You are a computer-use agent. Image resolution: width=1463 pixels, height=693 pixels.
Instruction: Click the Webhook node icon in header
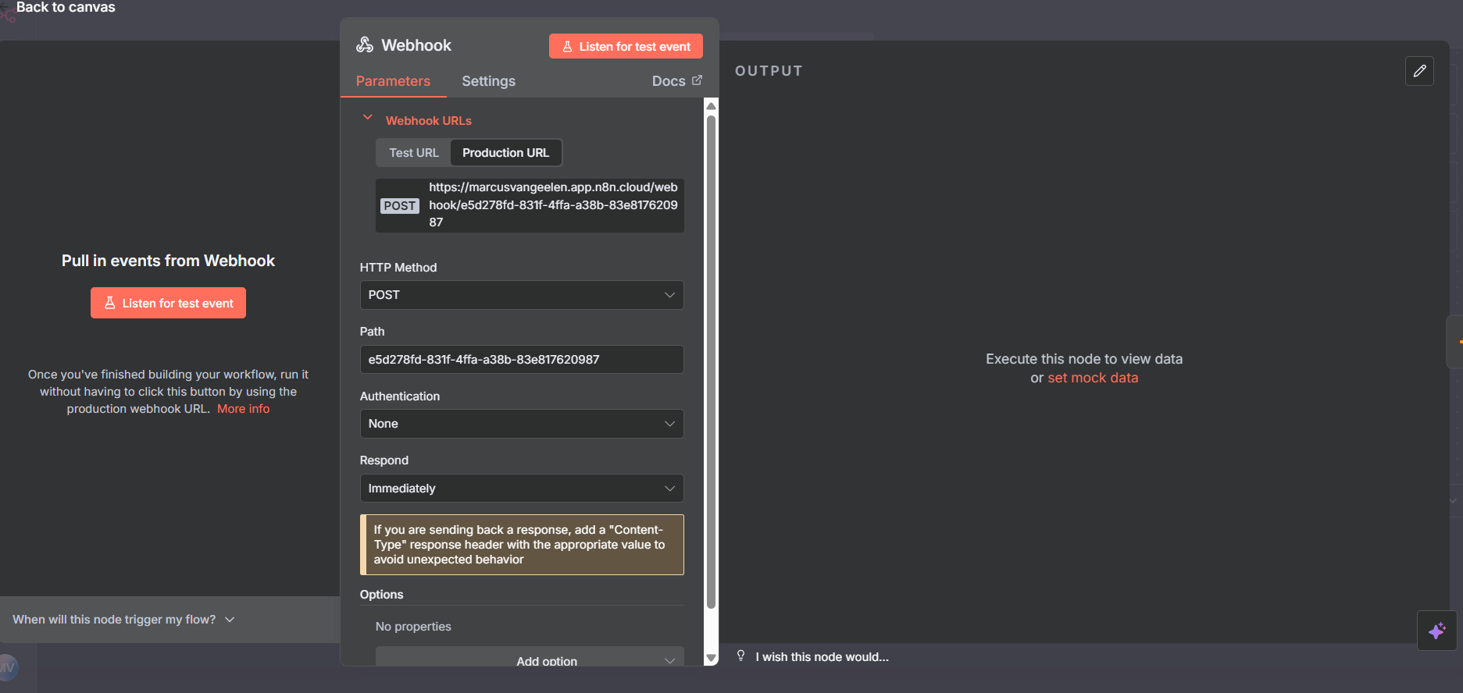tap(365, 45)
